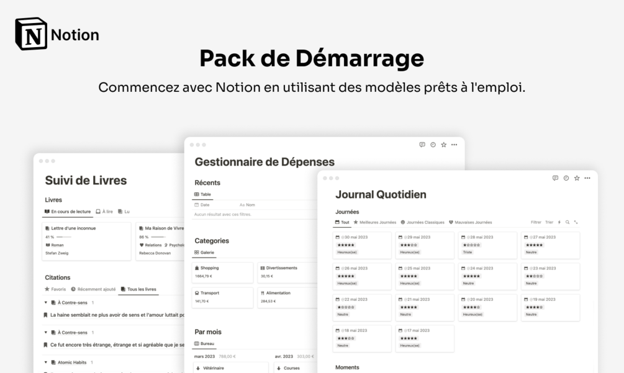Select the 'Tous les livres' tab

point(138,289)
